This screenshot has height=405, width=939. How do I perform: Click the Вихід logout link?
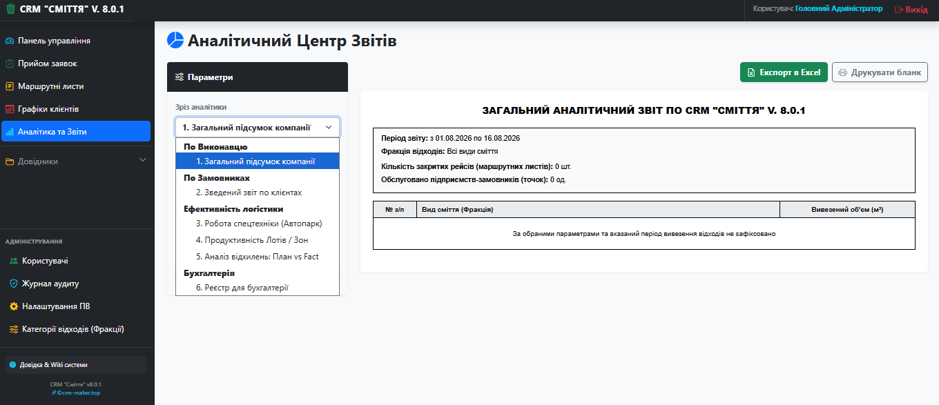[911, 10]
